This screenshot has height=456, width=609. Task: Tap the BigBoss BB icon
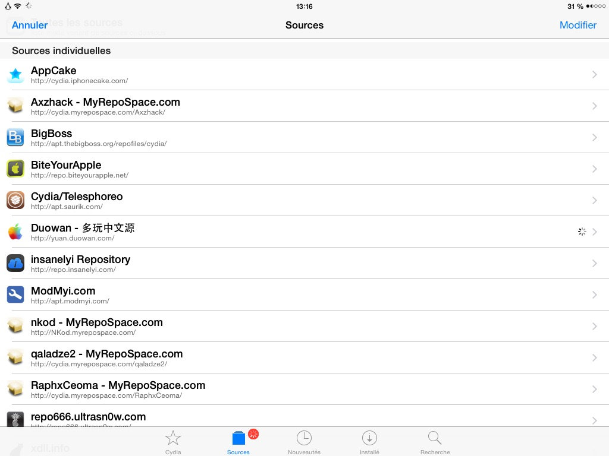coord(15,137)
